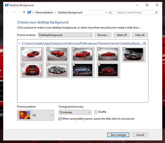The height and width of the screenshot is (143, 165).
Task: Click the Cancel button
Action: coord(140,135)
